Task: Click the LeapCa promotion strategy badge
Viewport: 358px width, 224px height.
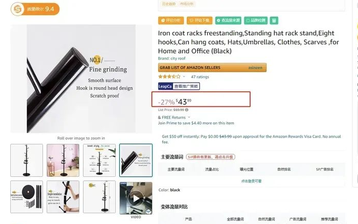Action: pos(179,86)
